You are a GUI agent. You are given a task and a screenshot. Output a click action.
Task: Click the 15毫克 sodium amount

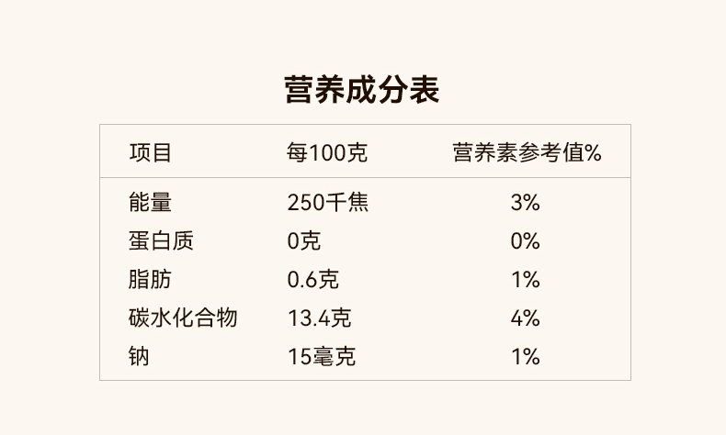point(322,357)
